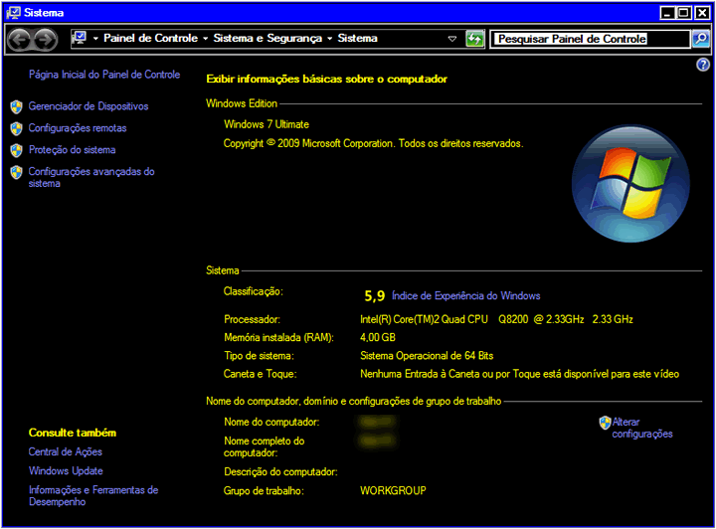Click the computer icon in address bar

81,38
